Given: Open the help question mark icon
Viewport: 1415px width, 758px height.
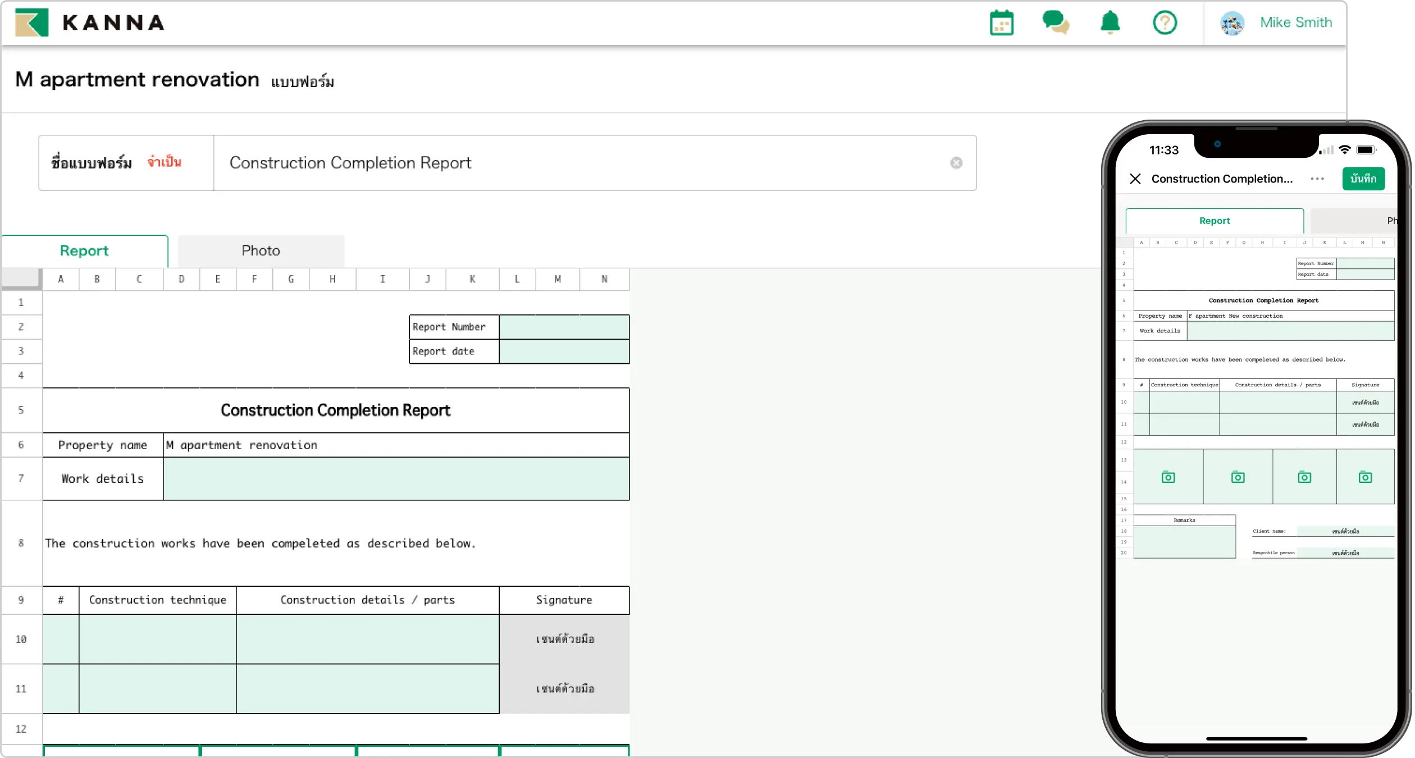Looking at the screenshot, I should point(1165,23).
